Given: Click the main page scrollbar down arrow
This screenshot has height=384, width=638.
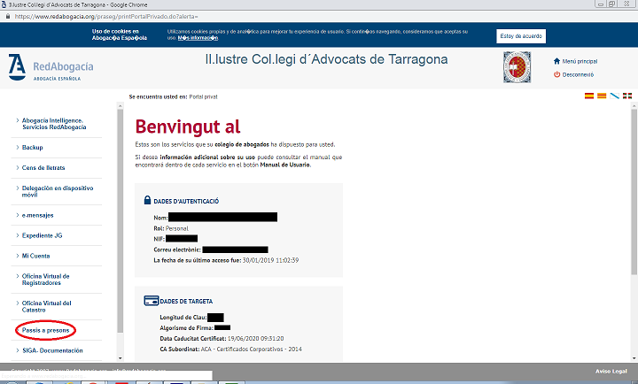Looking at the screenshot, I should click(634, 358).
